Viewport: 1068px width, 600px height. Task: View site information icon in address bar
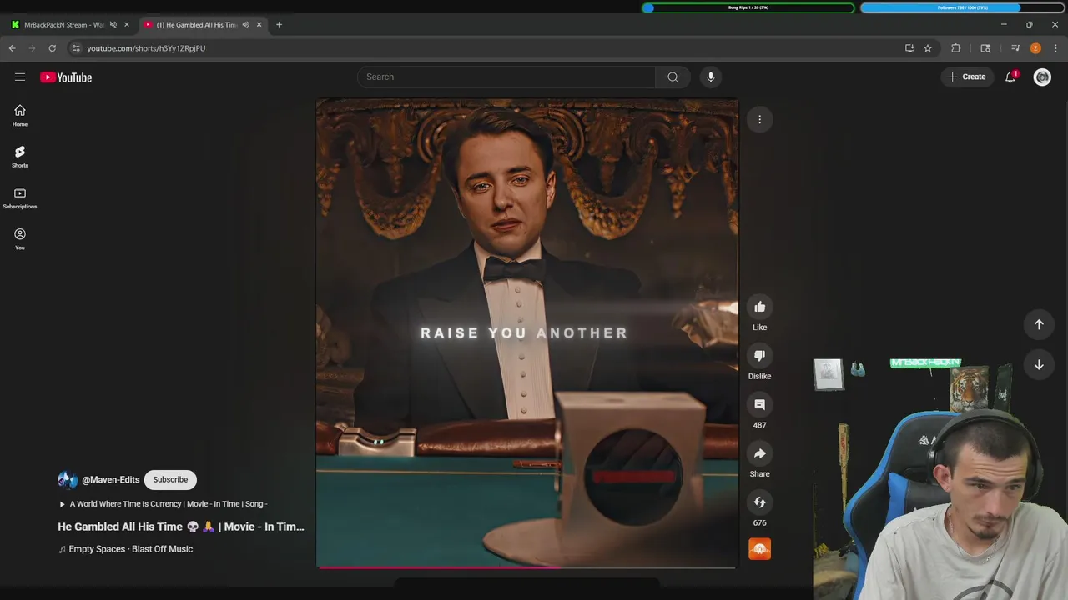[x=76, y=48]
